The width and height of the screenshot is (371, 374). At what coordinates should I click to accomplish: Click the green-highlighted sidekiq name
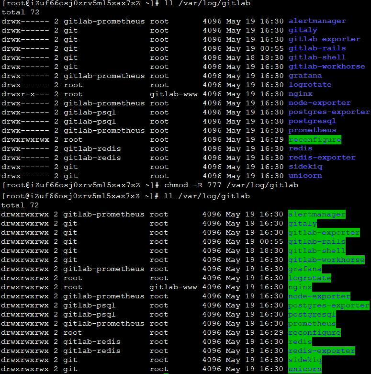(x=305, y=360)
